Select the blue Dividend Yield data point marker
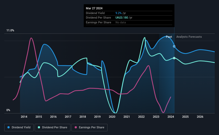This screenshot has height=135, width=219. click(174, 46)
